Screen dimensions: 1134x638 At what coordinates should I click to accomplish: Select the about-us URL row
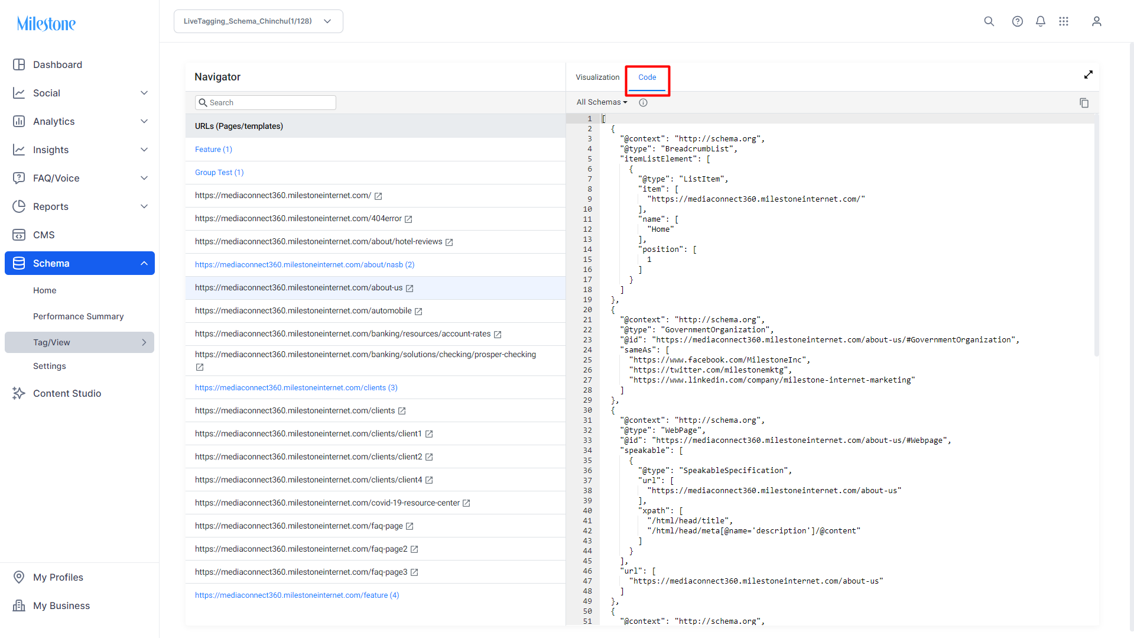pos(375,288)
